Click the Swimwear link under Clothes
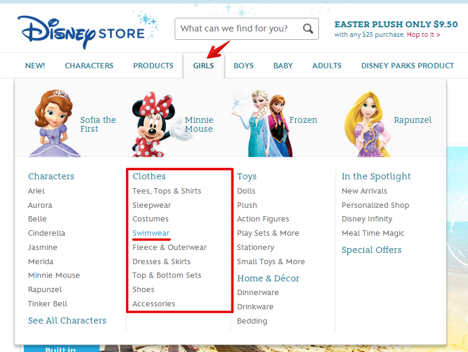This screenshot has height=352, width=468. (151, 233)
